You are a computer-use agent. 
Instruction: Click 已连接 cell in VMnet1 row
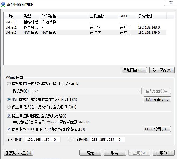pyautogui.click(x=95, y=27)
